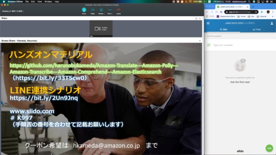Image resolution: width=276 pixels, height=155 pixels.
Task: Click the browser home icon
Action: (x=221, y=12)
